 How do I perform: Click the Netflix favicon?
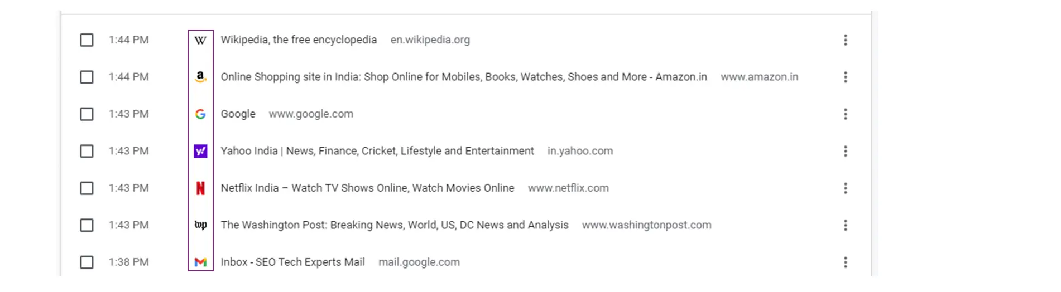click(200, 188)
